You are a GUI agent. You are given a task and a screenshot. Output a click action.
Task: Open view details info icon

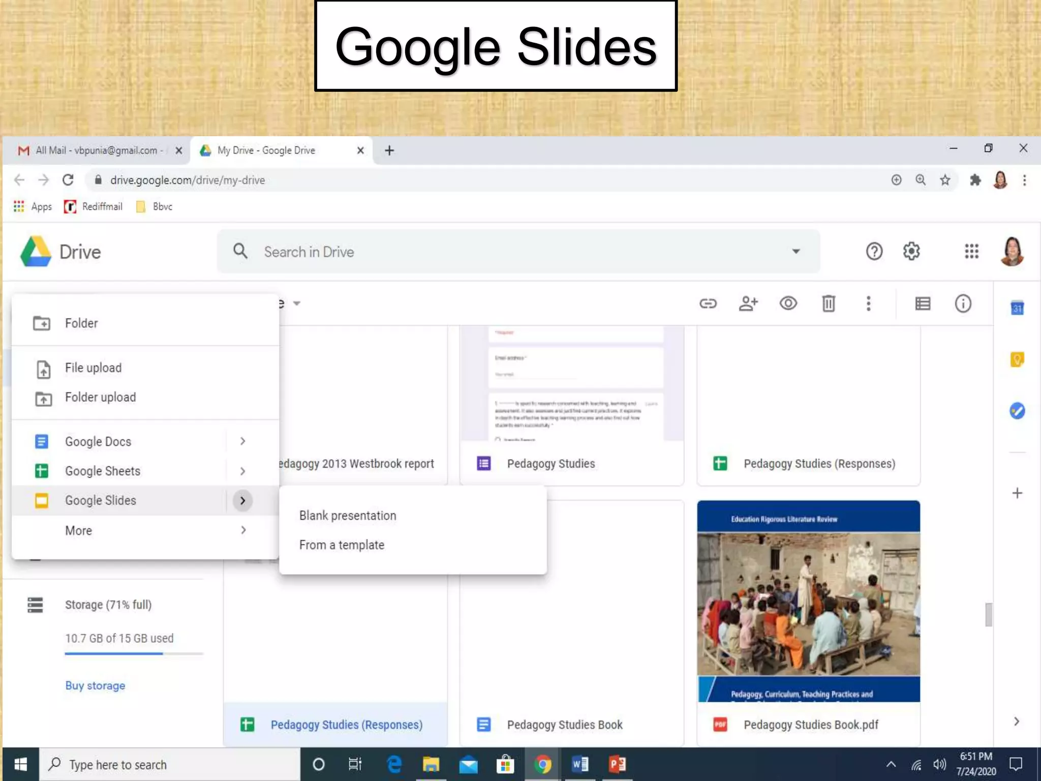pyautogui.click(x=963, y=304)
